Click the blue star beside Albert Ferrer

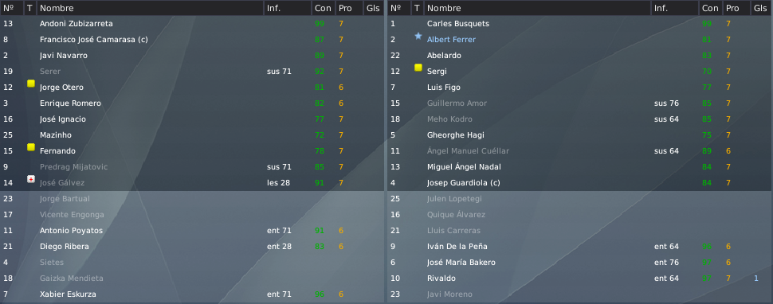click(x=418, y=36)
